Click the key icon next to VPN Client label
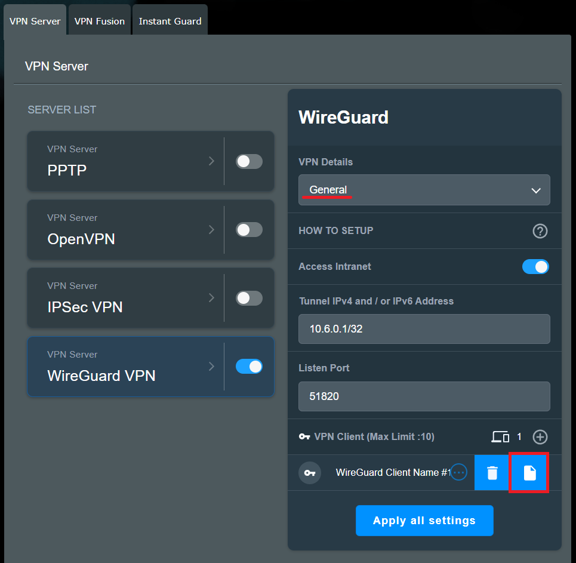Screen dimensions: 576x563 pos(304,436)
